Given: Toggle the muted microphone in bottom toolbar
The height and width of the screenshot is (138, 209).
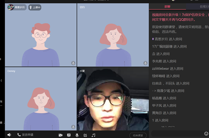Looking at the screenshot, I should pyautogui.click(x=77, y=135).
